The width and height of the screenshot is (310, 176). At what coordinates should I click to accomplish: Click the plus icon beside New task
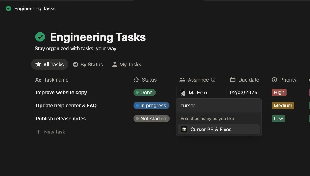tap(38, 132)
